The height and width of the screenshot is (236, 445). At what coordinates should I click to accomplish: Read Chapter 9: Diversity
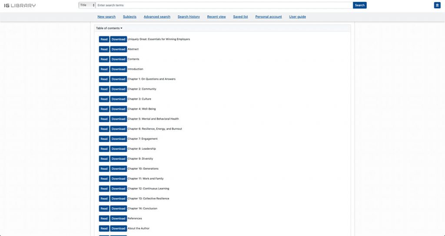[x=104, y=159]
